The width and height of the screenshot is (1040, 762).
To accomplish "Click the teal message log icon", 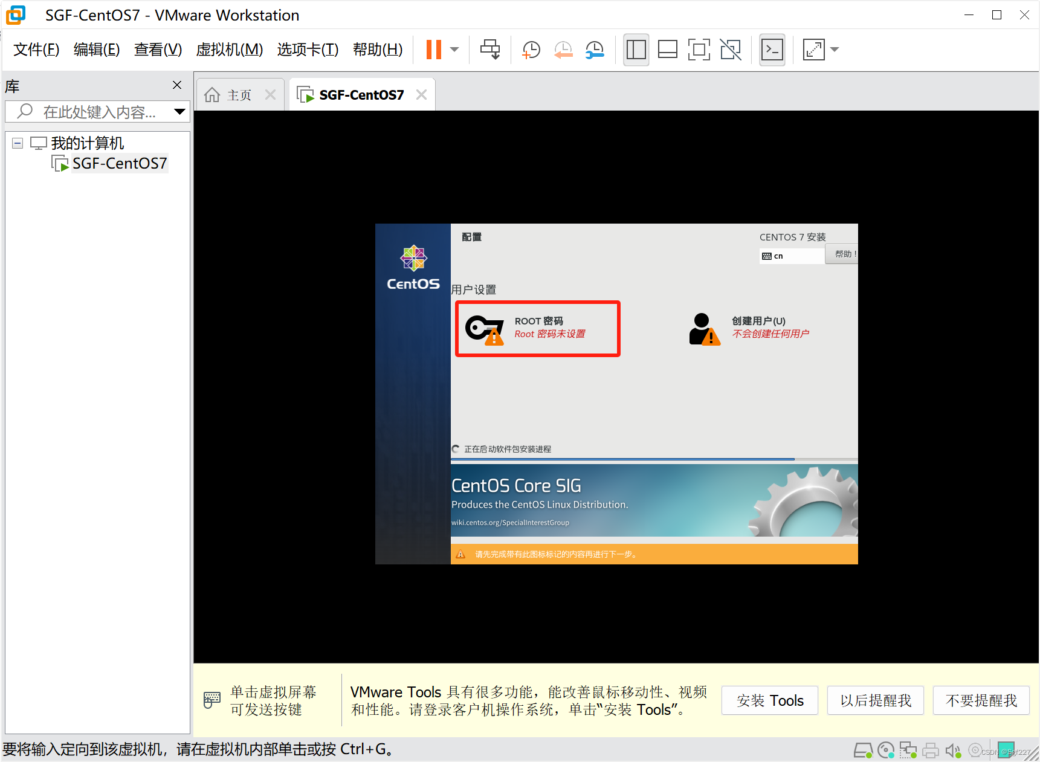I will tap(1006, 749).
